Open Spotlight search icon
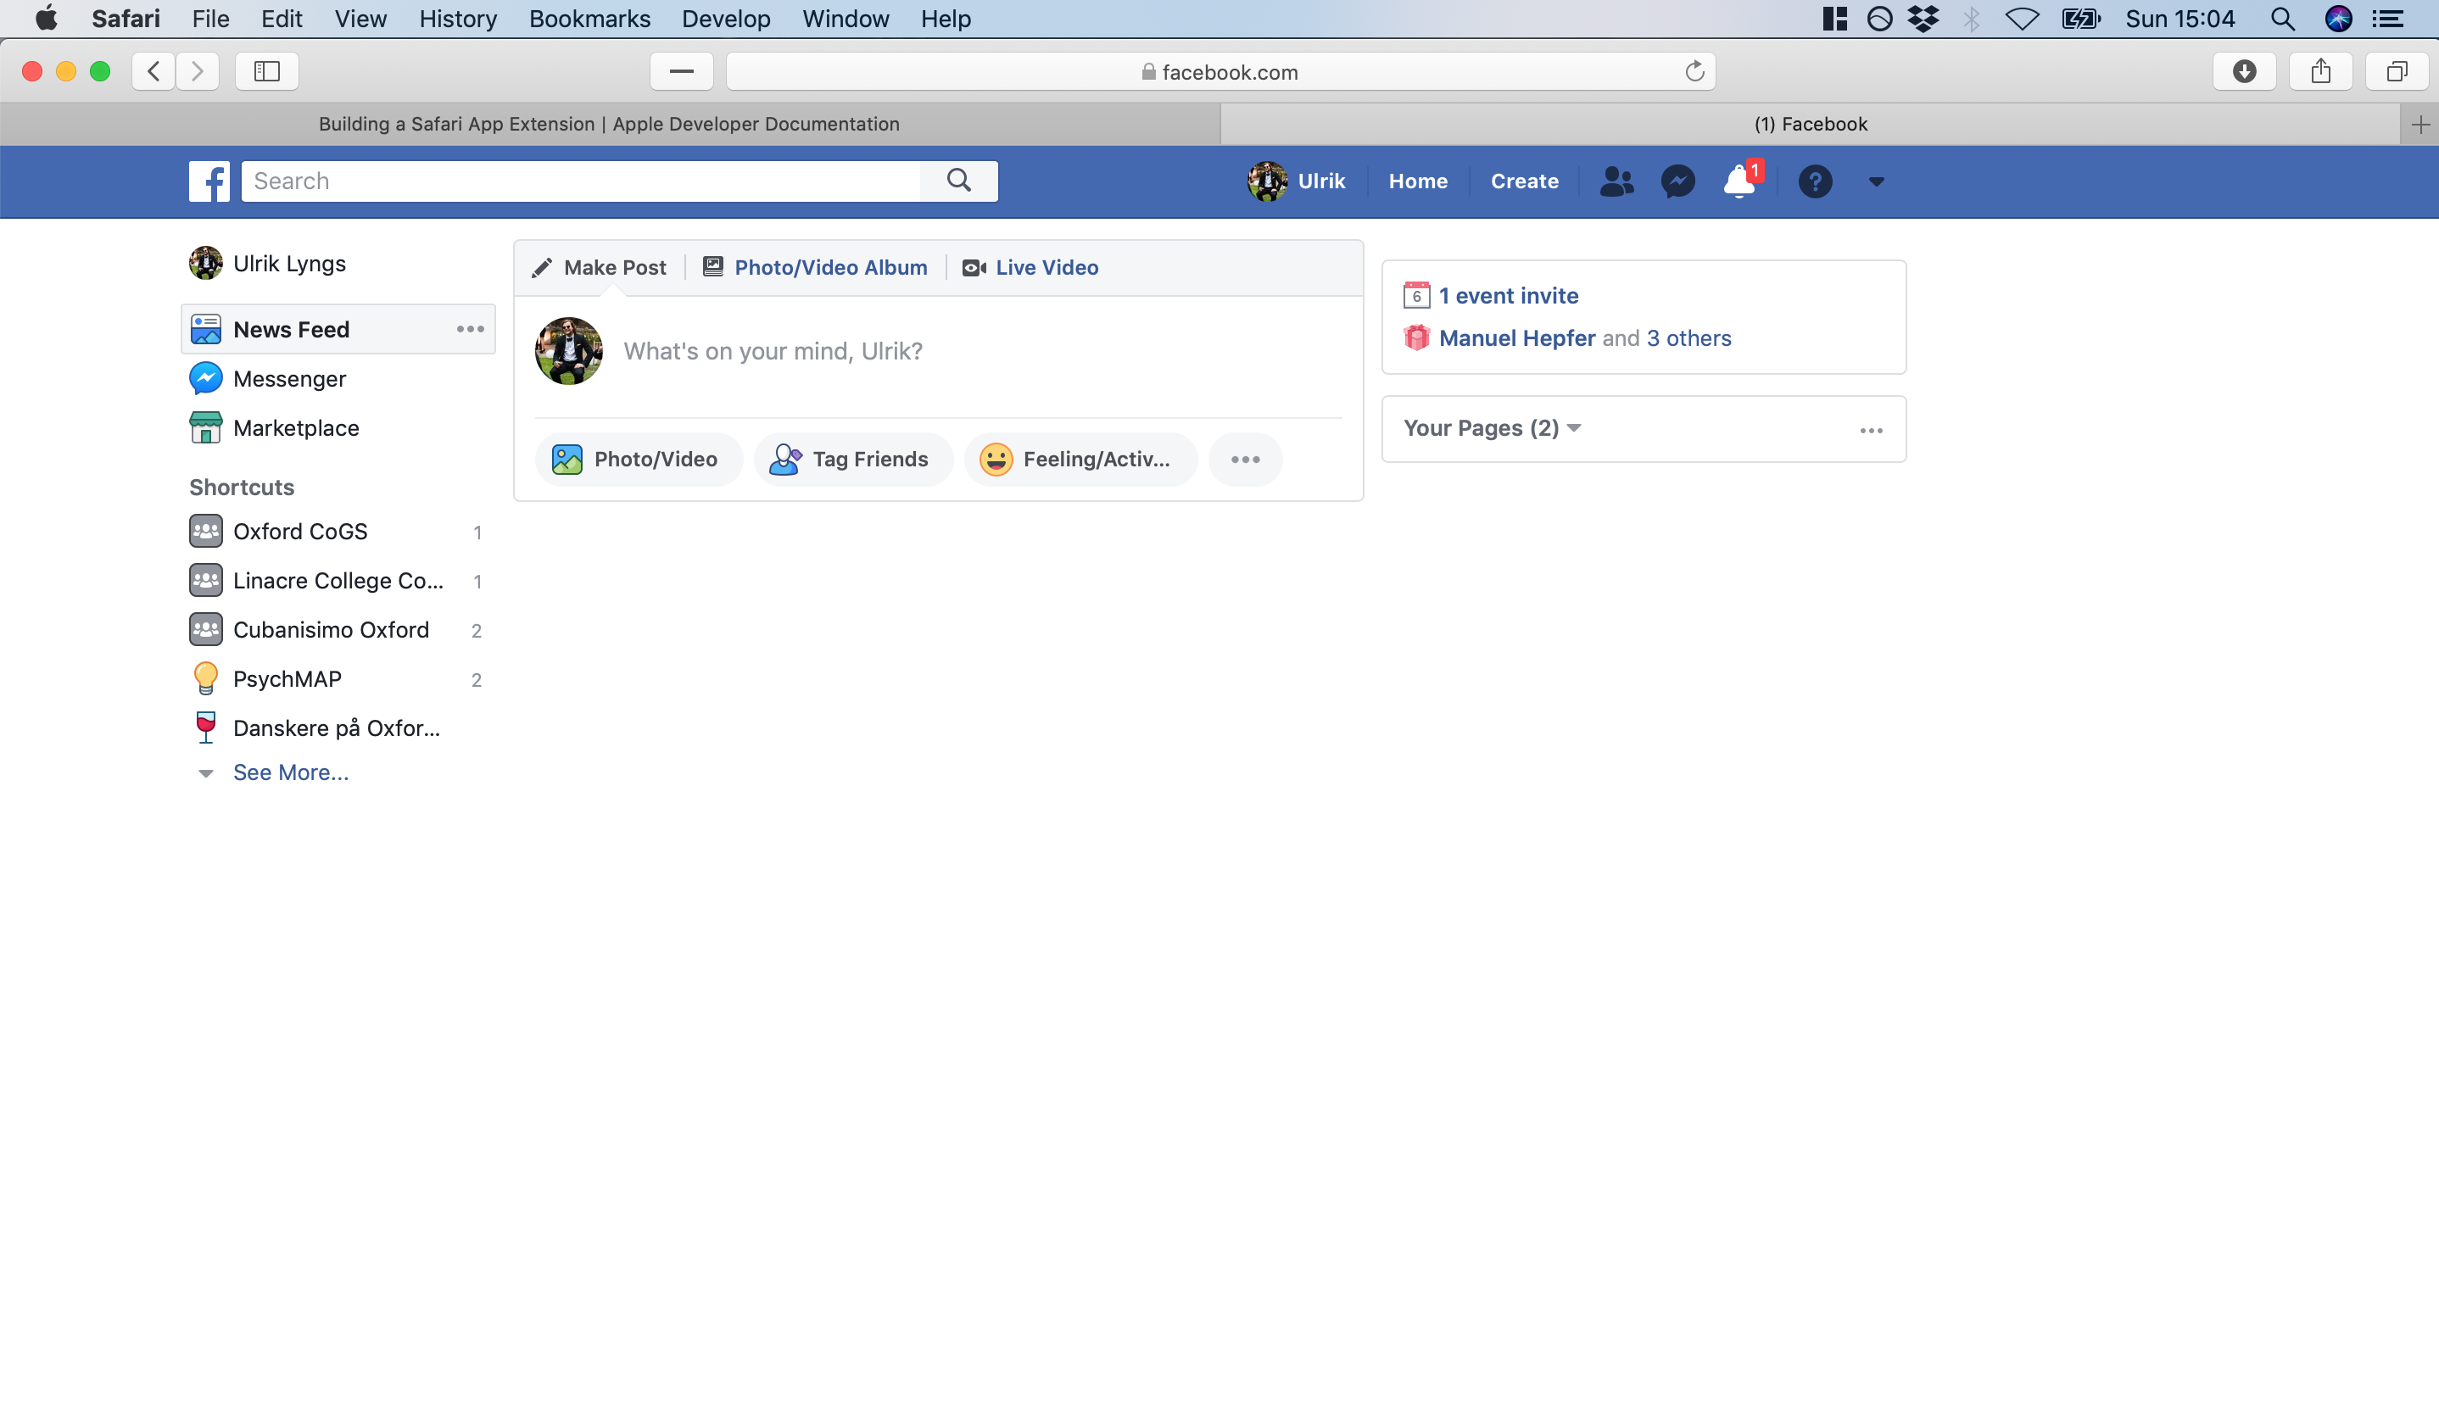This screenshot has width=2439, height=1416. pos(2282,19)
